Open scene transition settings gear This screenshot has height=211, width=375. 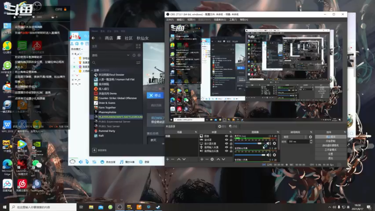click(x=310, y=137)
